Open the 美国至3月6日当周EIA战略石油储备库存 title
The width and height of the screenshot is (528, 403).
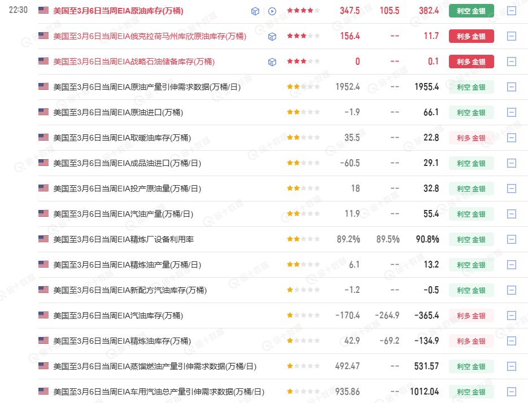(133, 62)
